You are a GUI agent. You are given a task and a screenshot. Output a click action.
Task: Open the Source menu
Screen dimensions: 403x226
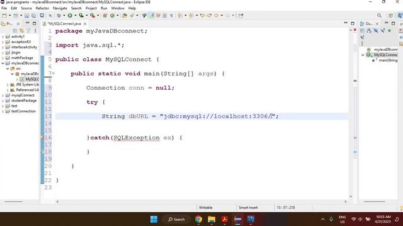[26, 8]
